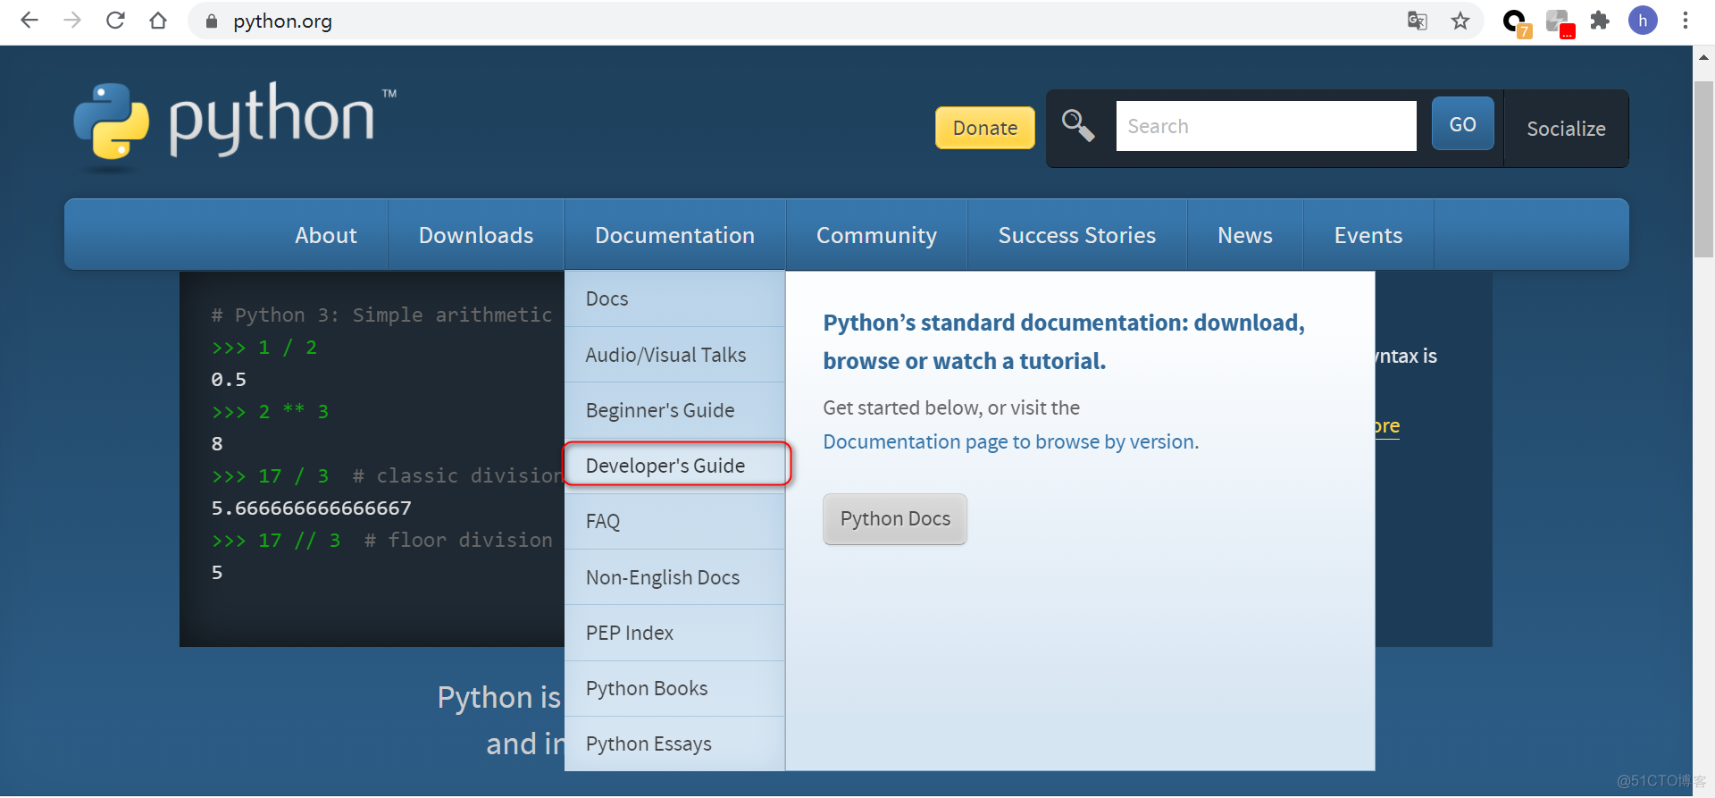Screen dimensions: 1715x798
Task: Open the profile avatar 'h'
Action: pos(1643,21)
